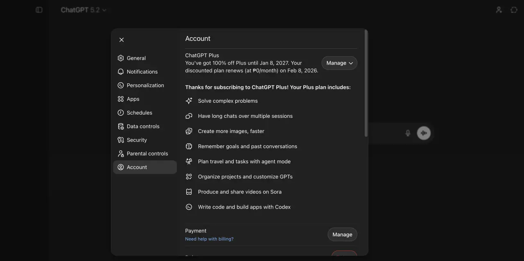
Task: Click the settings dialog vertical scrollbar
Action: click(366, 84)
